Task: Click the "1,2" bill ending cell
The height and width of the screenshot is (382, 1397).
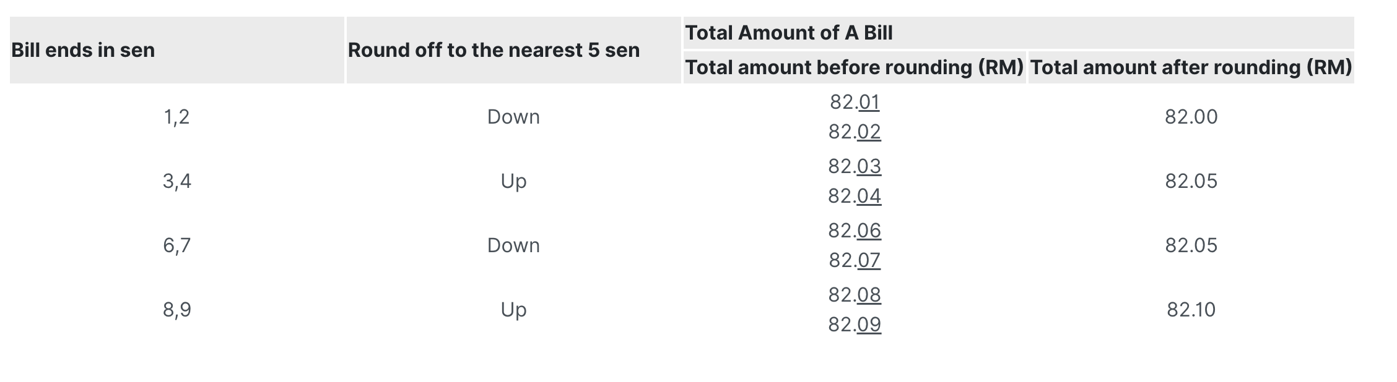Action: tap(176, 117)
